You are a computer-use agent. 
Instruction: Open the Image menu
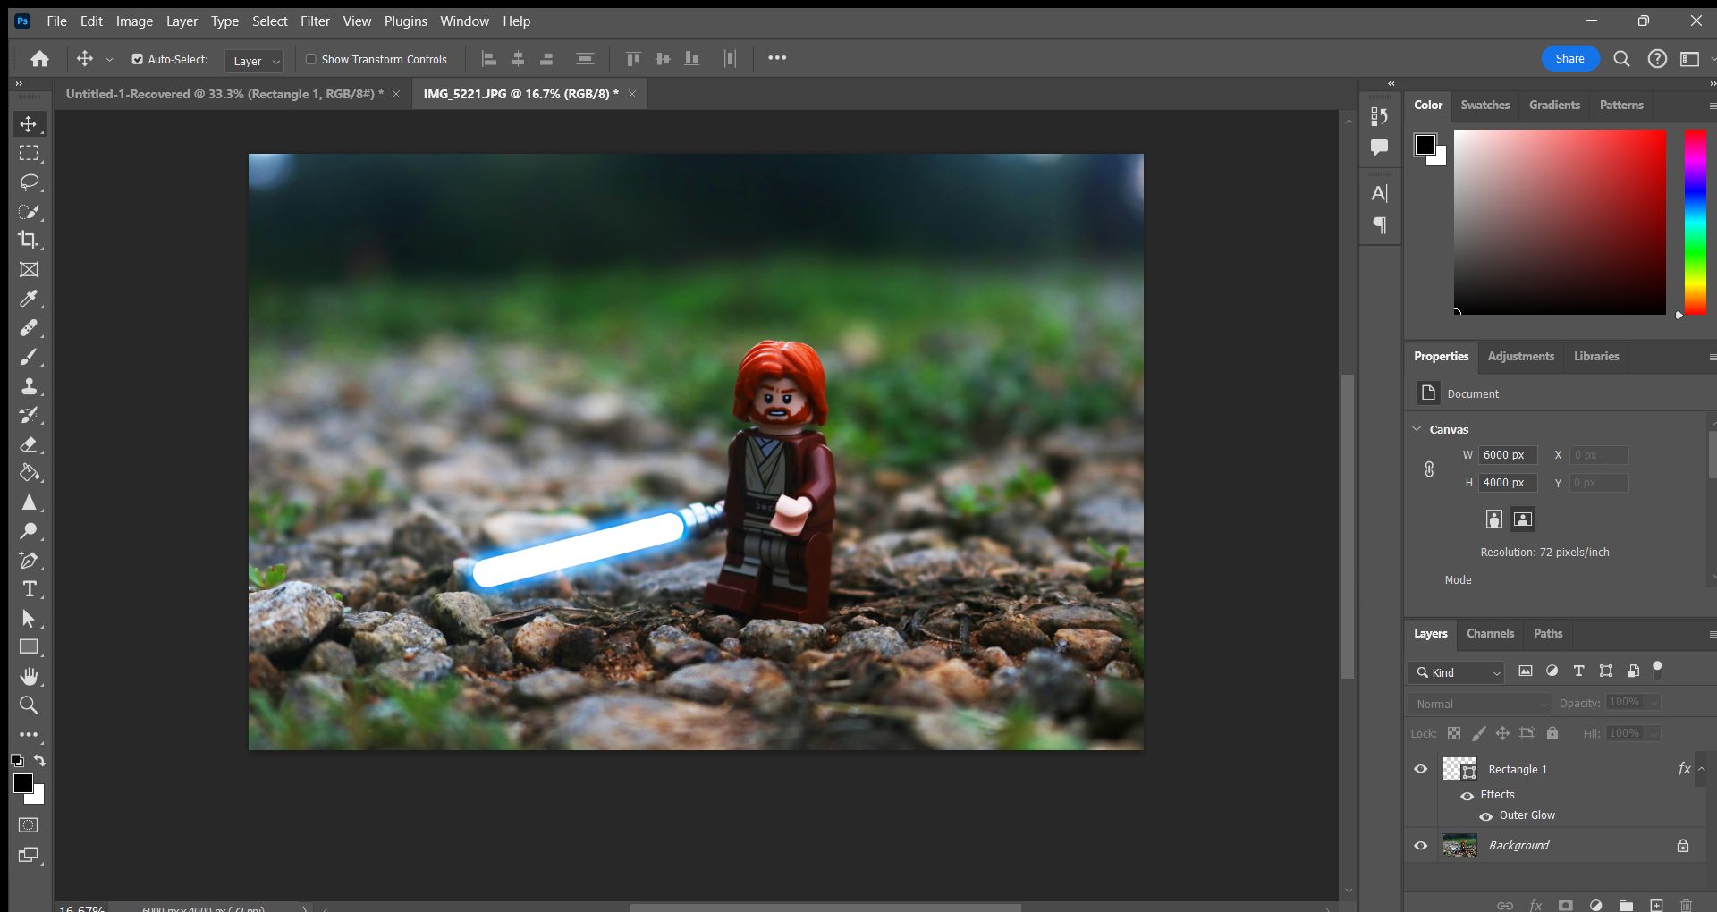[x=134, y=21]
